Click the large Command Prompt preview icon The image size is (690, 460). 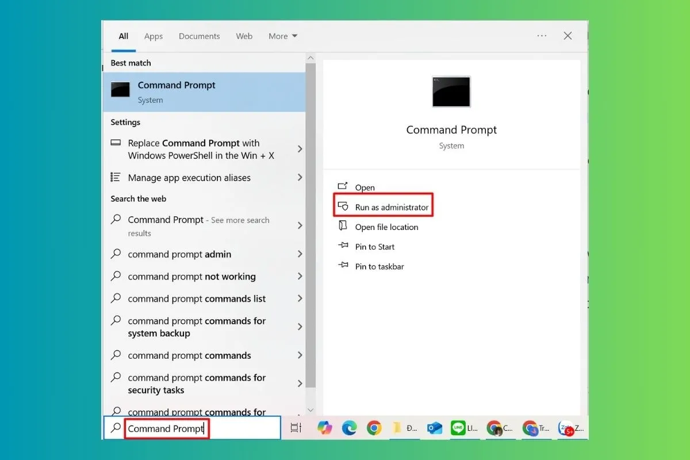coord(451,92)
